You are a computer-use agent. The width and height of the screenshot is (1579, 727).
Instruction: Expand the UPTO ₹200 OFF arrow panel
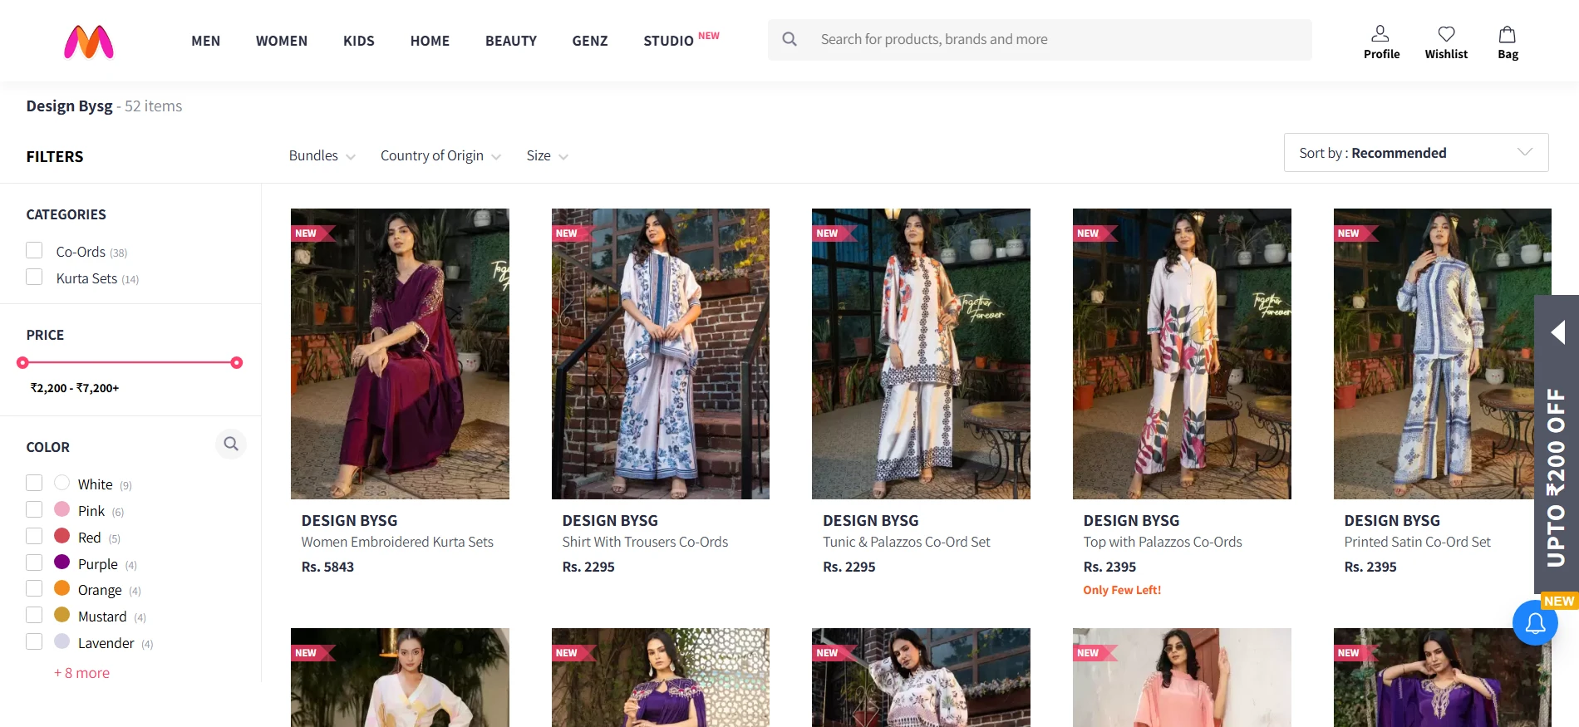tap(1557, 332)
